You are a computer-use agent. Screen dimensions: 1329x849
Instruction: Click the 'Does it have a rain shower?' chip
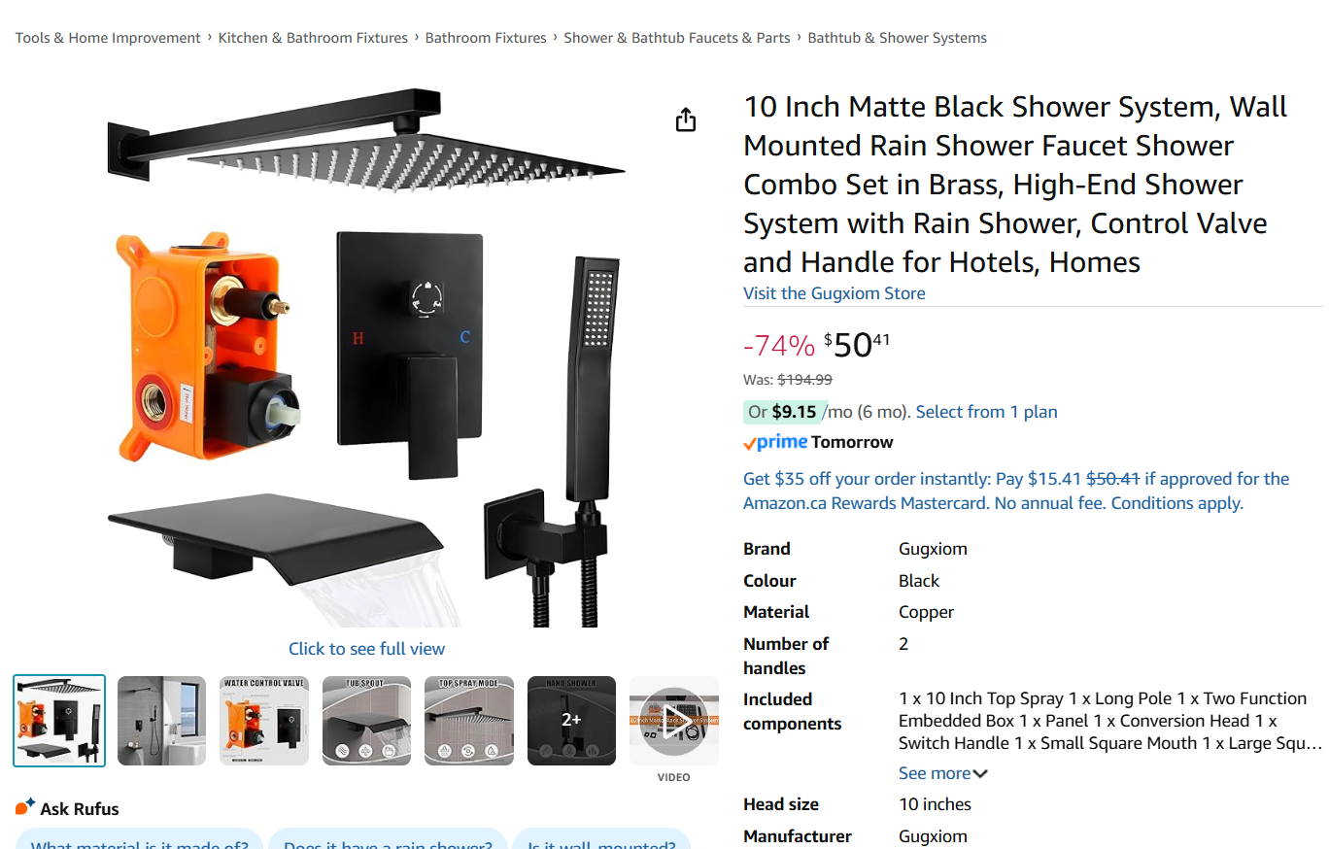point(388,839)
